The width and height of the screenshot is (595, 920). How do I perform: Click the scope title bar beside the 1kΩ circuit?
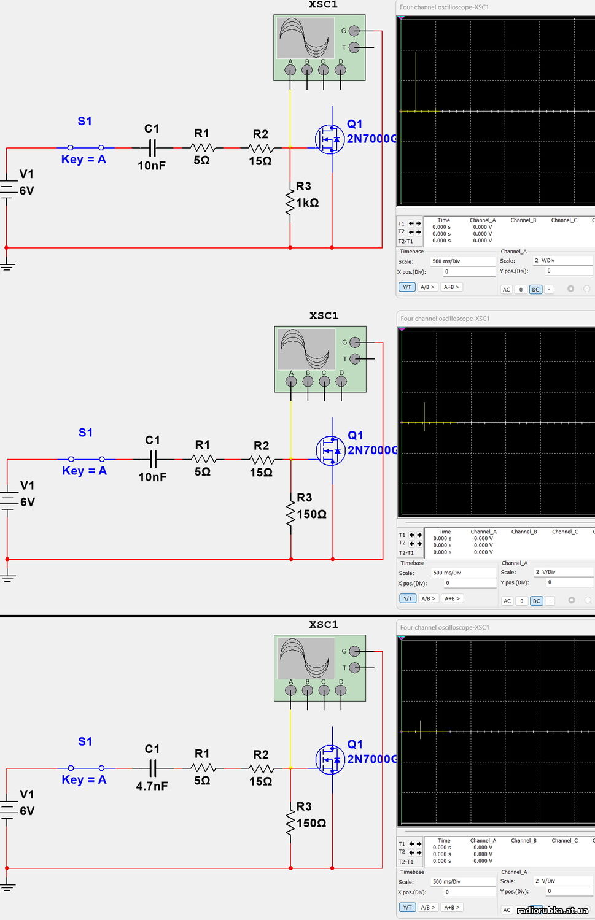(496, 7)
